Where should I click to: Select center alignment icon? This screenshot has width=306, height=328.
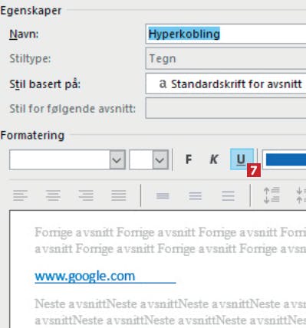(53, 195)
